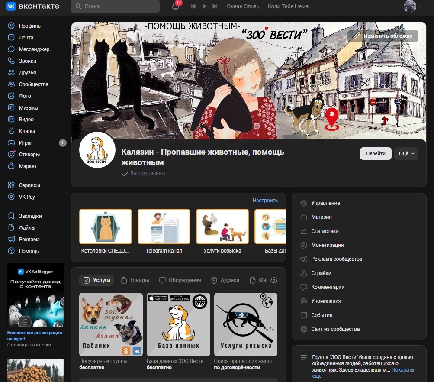This screenshot has height=382, width=434.
Task: Open the notifications bell
Action: pos(176,6)
